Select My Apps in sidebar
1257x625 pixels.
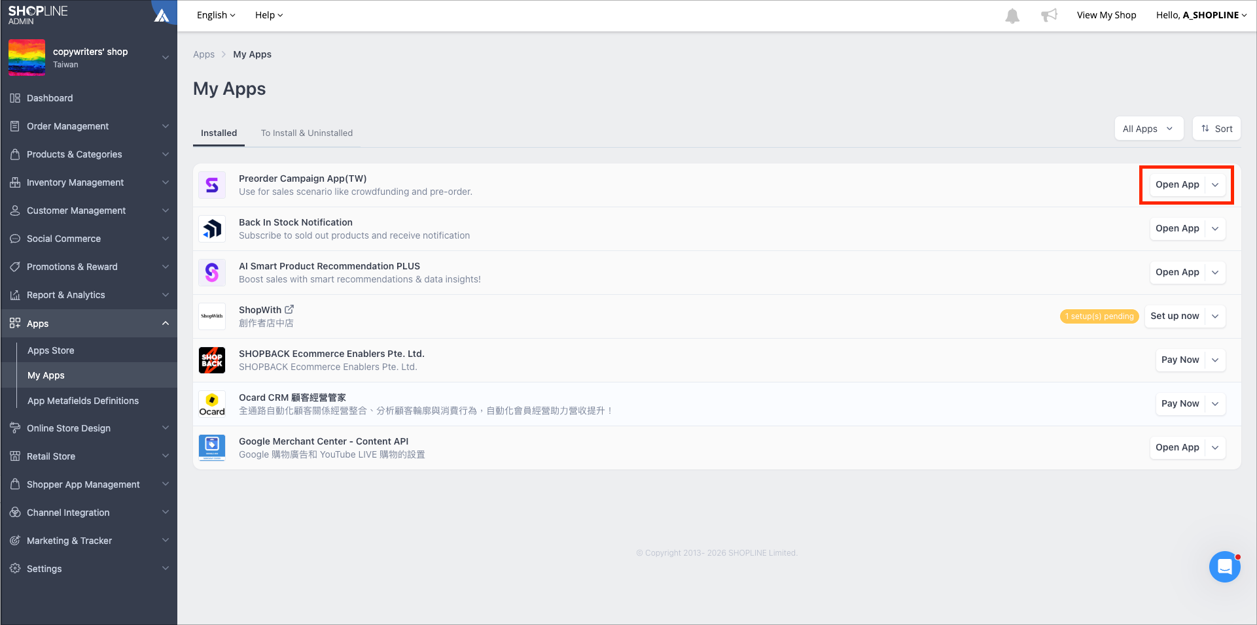pos(46,375)
